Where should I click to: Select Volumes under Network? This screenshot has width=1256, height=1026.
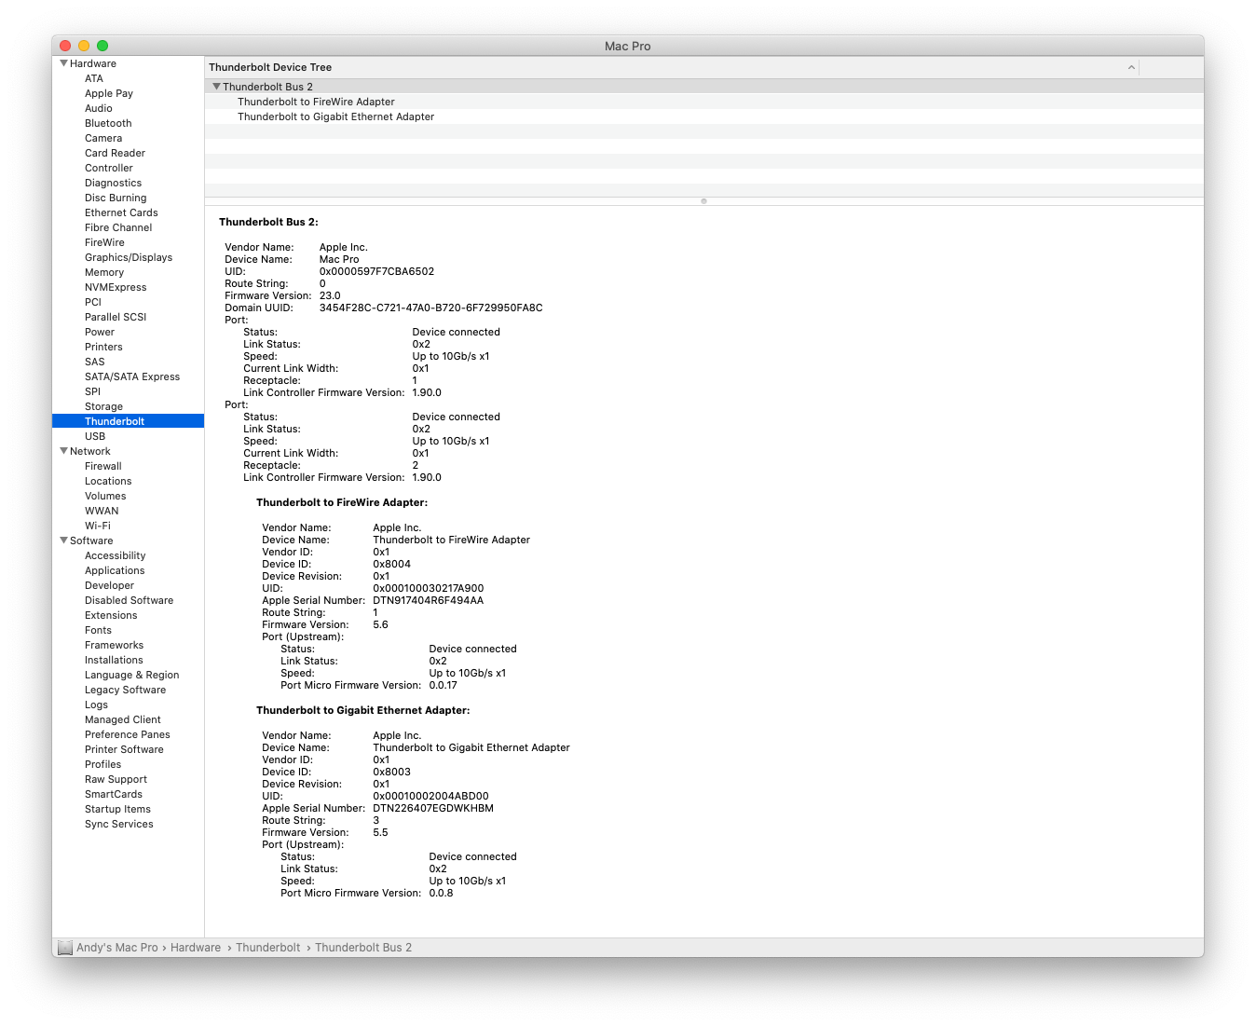point(105,496)
